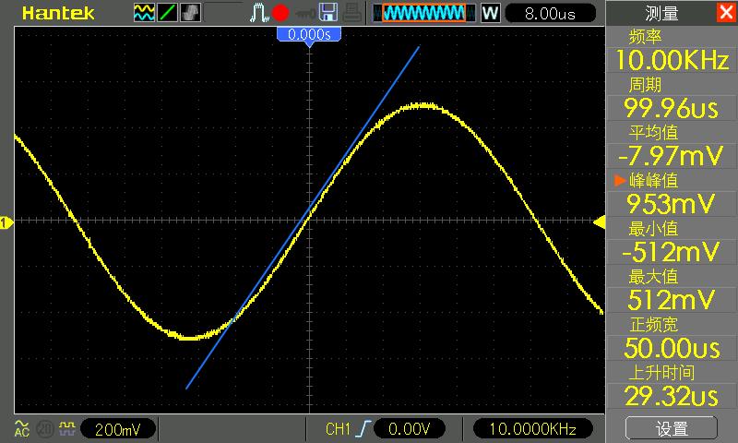This screenshot has height=443, width=738.
Task: Click the 99.96us period value
Action: 672,108
